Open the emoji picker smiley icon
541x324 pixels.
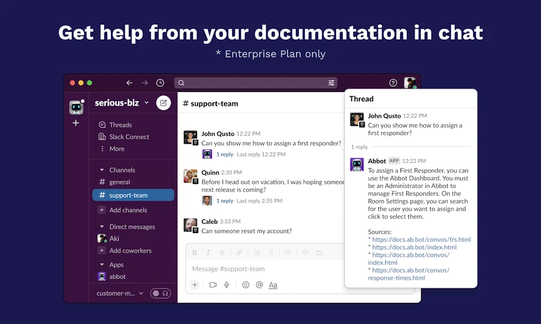(x=246, y=285)
